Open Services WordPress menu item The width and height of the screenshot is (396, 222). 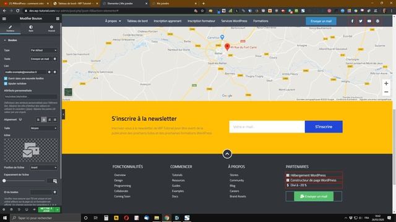(x=234, y=21)
